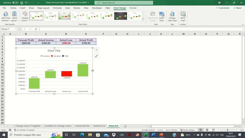Switch to Vertical Line sheet tab
245x138 pixels.
[x=99, y=126]
